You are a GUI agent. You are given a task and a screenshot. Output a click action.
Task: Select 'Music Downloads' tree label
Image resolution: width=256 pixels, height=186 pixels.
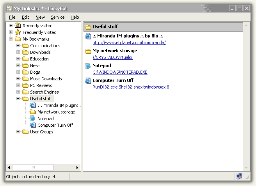(x=46, y=79)
